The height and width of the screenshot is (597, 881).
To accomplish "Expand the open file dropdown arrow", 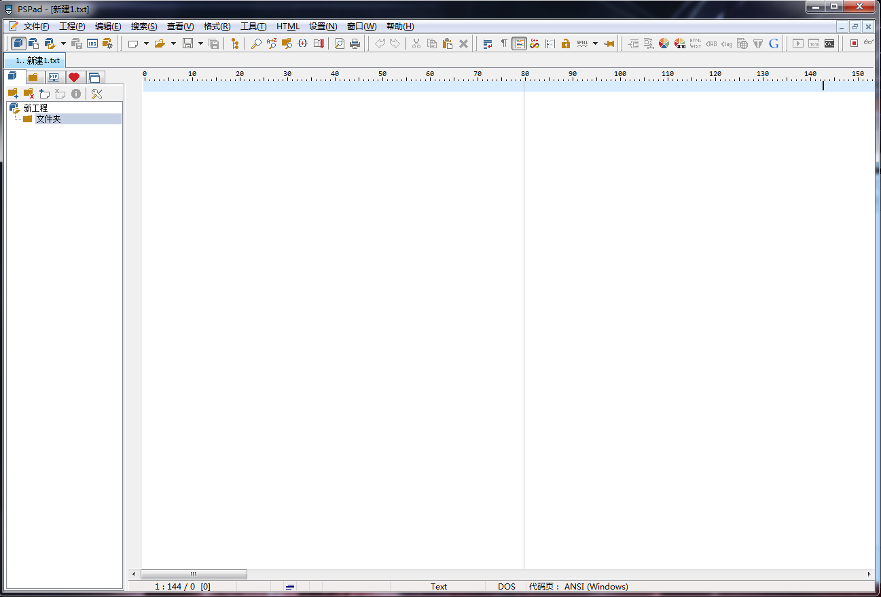I will pos(173,43).
